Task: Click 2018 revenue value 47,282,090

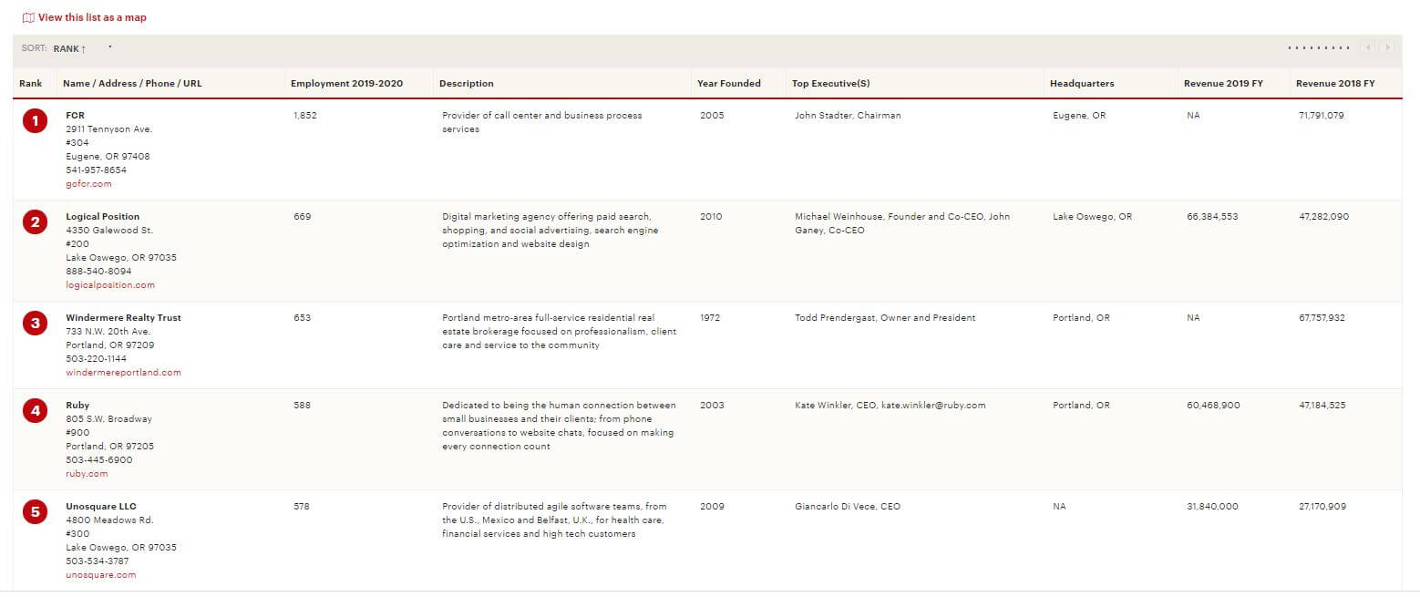Action: [x=1324, y=217]
